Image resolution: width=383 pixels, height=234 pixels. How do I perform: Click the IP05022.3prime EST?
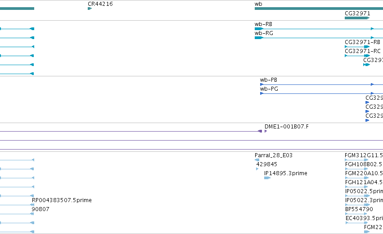point(357,205)
